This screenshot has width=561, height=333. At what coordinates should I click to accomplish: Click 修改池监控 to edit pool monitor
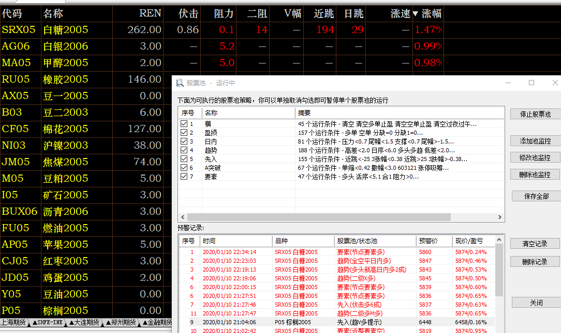coord(535,157)
